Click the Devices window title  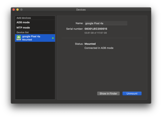pos(81,10)
